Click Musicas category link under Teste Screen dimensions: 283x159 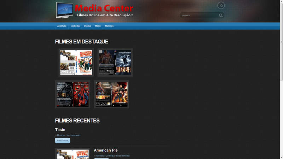coord(61,135)
